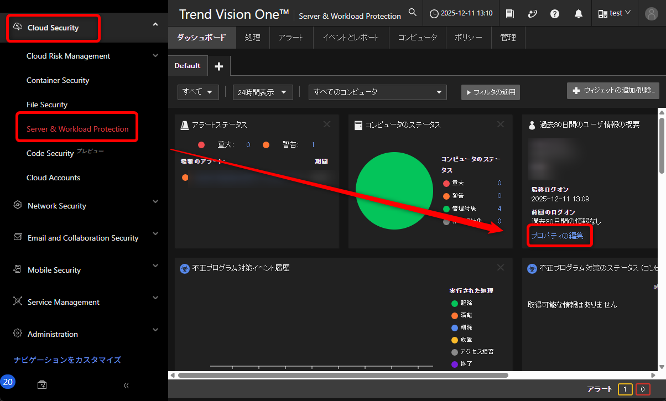Switch to the ダッシュボード tab
This screenshot has height=401, width=666.
click(x=201, y=38)
